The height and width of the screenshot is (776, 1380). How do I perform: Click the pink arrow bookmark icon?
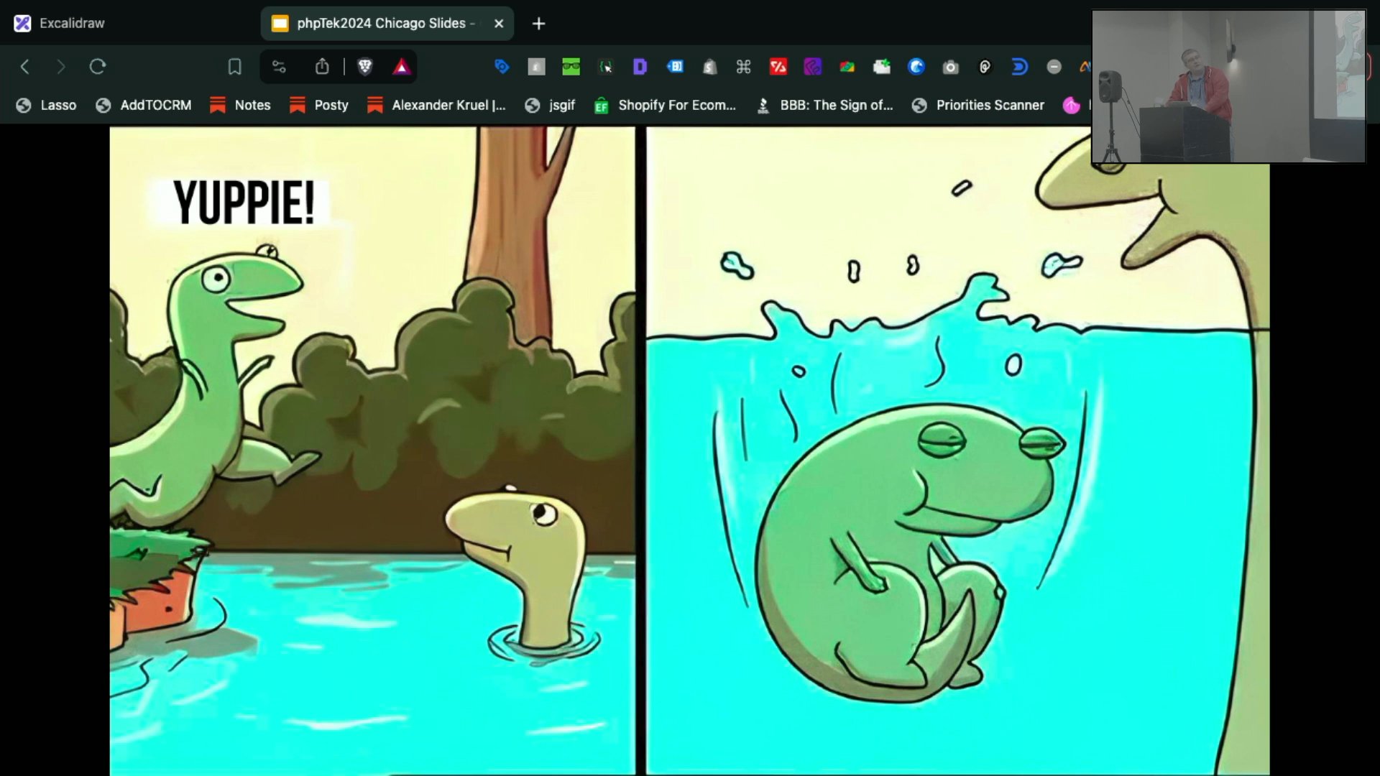coord(1071,105)
